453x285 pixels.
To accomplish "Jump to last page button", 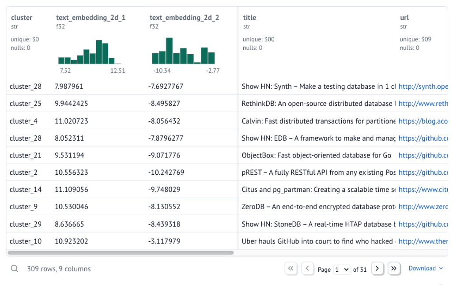I will [x=394, y=269].
